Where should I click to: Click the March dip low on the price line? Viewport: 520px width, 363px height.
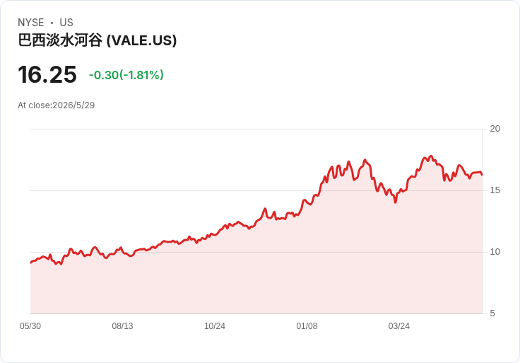click(396, 202)
